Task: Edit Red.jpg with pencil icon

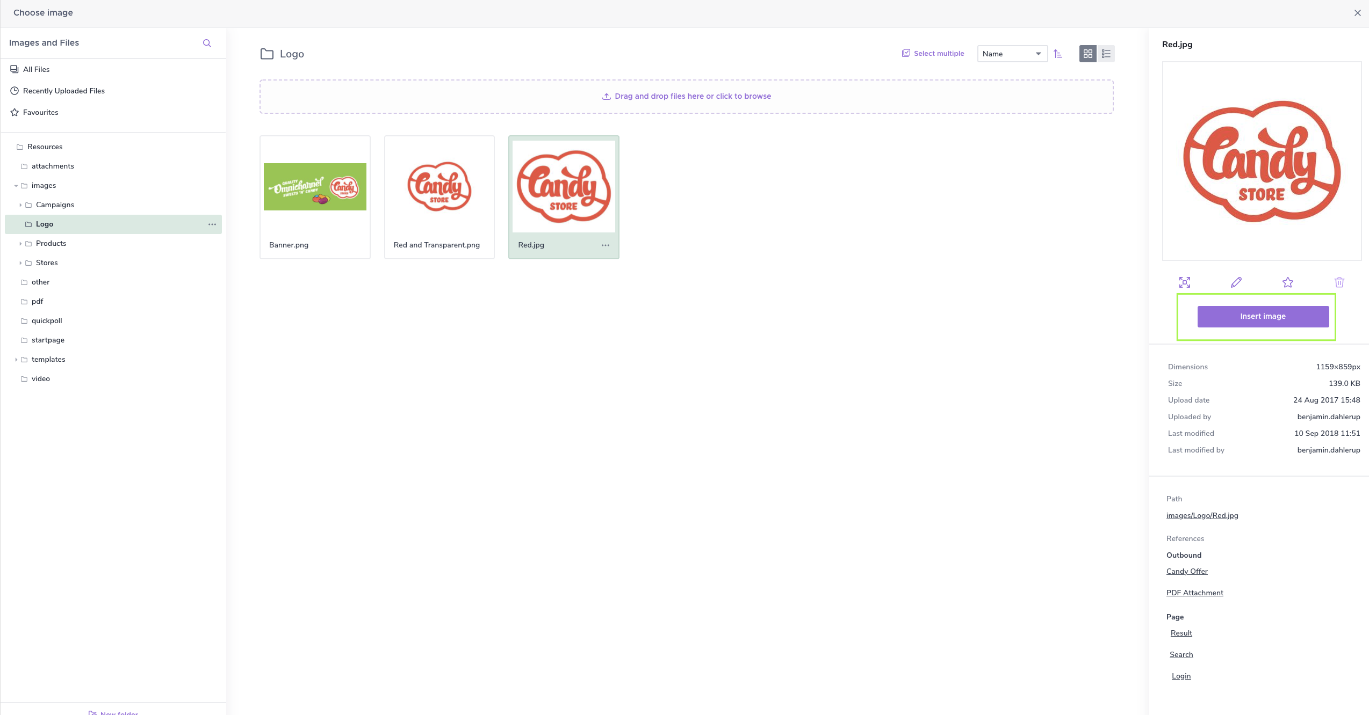Action: [1236, 282]
